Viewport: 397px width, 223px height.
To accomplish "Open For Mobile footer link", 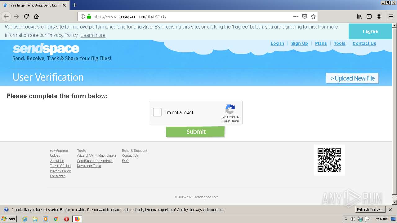I will click(x=58, y=176).
